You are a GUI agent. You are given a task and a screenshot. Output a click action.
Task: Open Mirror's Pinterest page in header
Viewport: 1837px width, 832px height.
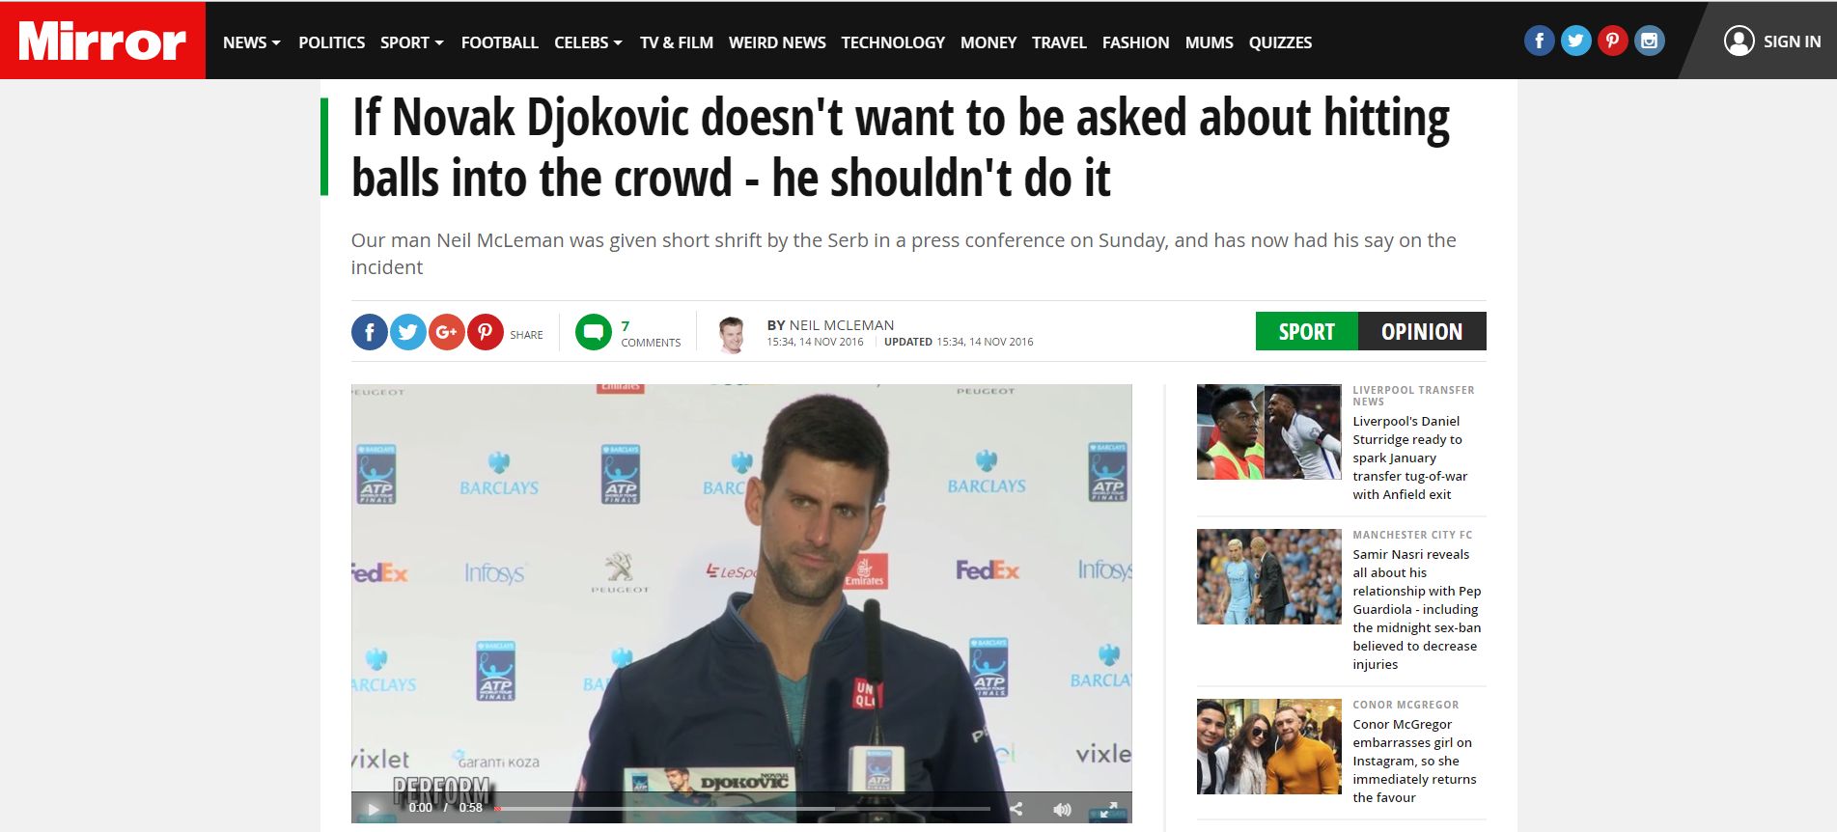pyautogui.click(x=1612, y=41)
